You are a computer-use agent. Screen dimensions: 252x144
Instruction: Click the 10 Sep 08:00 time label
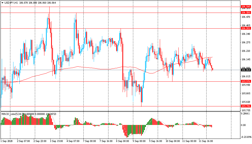pos(173,141)
